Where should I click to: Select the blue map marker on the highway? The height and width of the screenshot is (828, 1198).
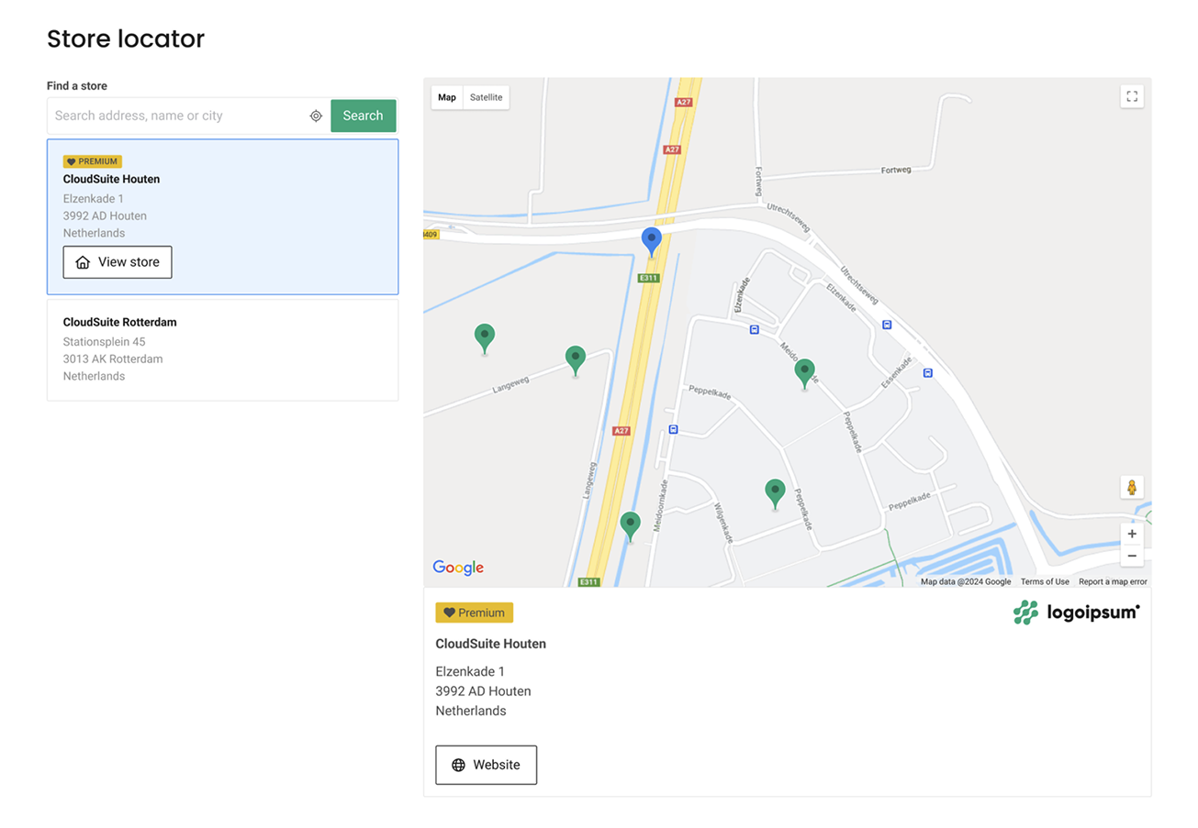[651, 241]
